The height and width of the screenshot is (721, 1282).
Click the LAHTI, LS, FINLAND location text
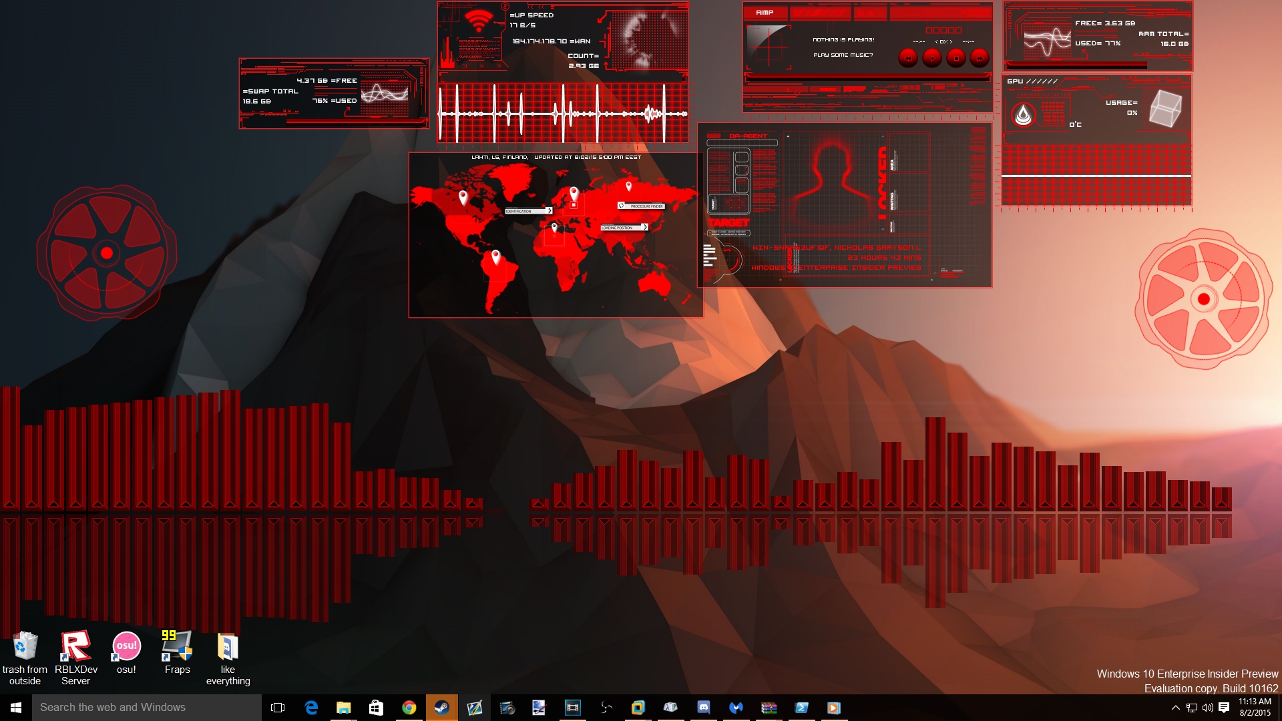499,158
